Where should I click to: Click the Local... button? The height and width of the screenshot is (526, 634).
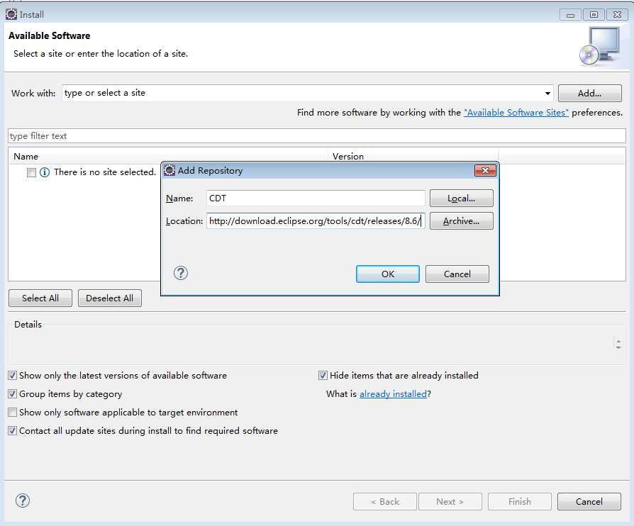pyautogui.click(x=462, y=198)
